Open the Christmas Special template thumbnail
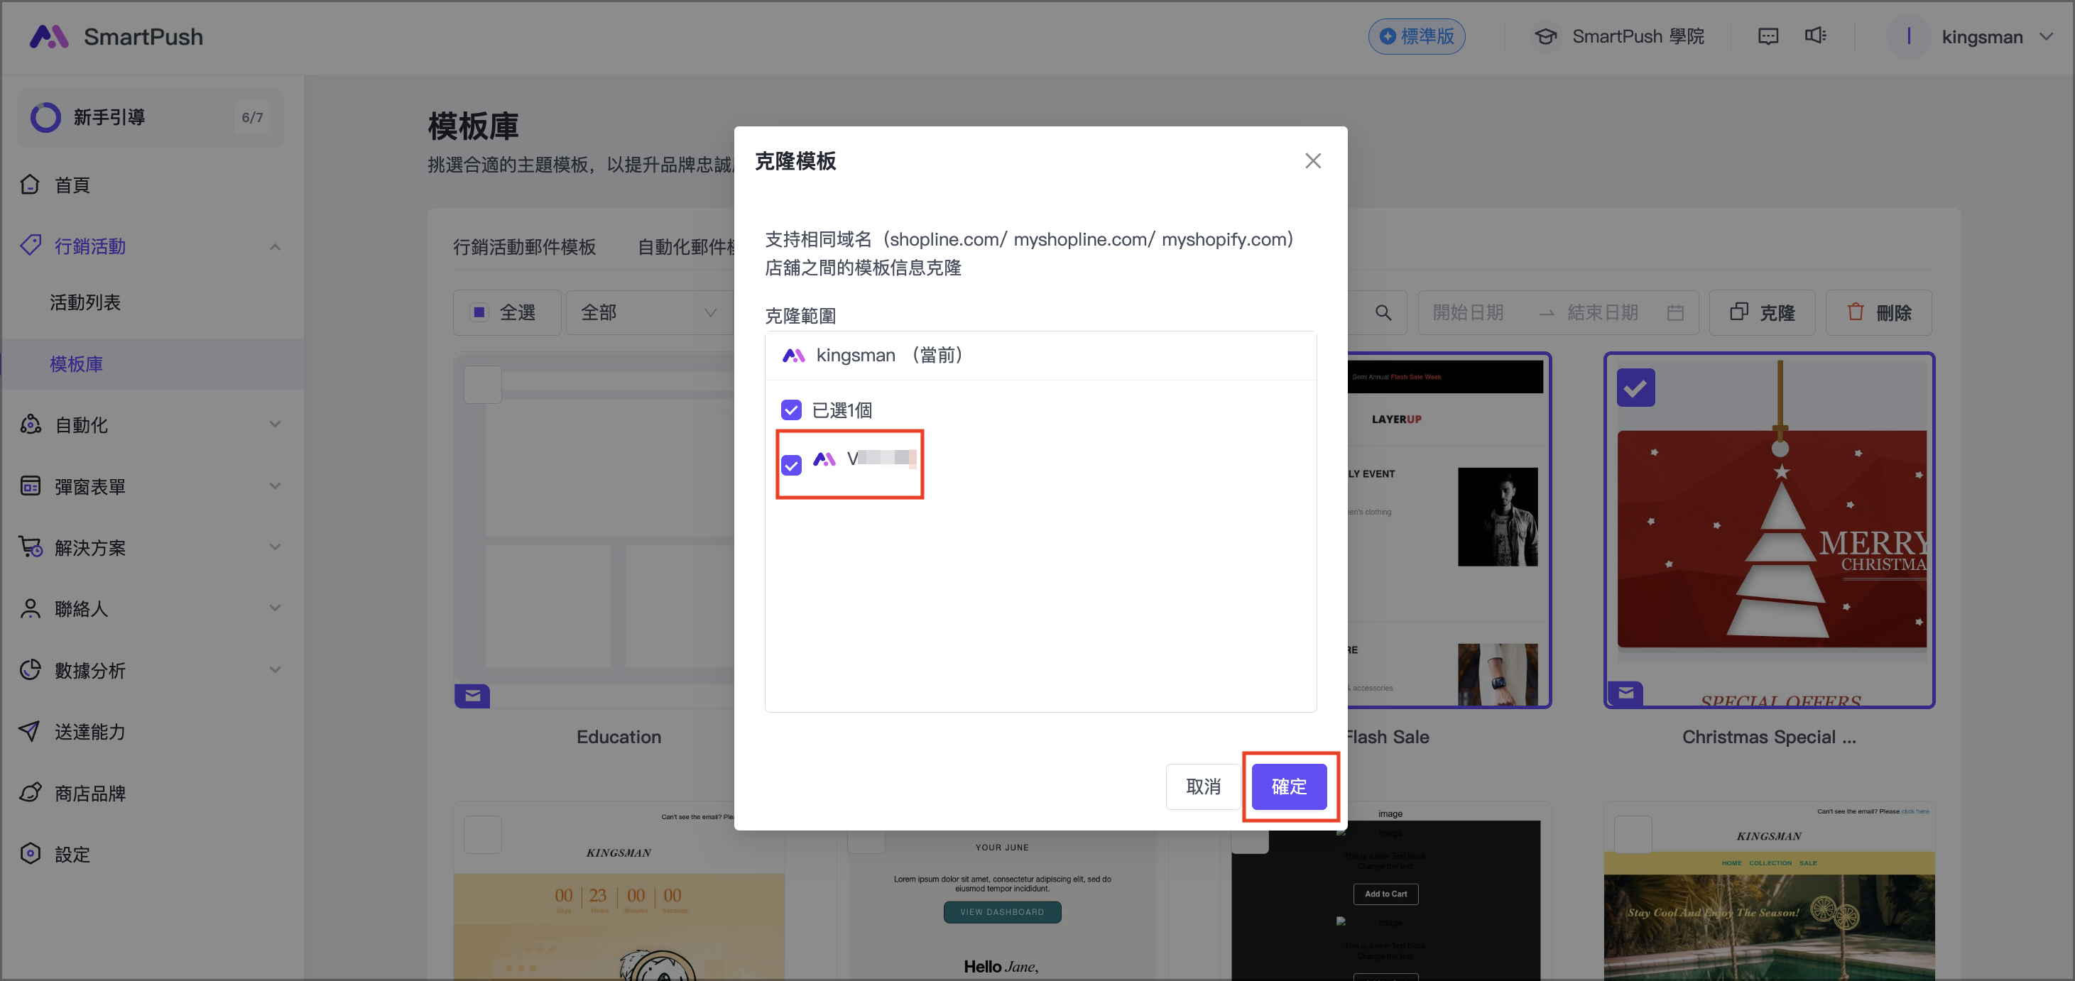Image resolution: width=2075 pixels, height=981 pixels. pos(1769,530)
